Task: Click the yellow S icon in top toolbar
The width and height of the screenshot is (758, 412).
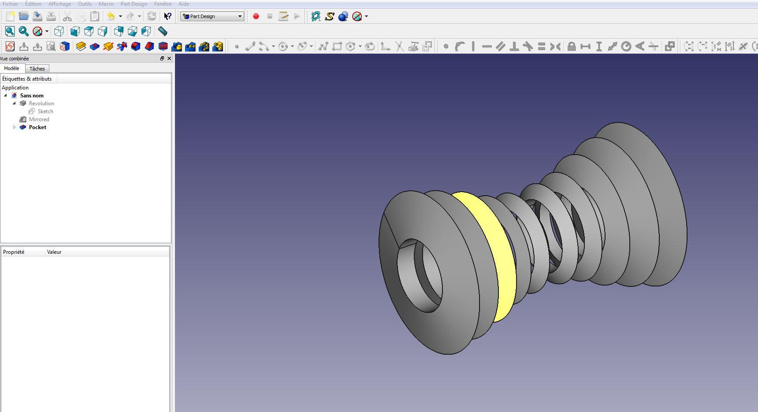Action: 329,16
